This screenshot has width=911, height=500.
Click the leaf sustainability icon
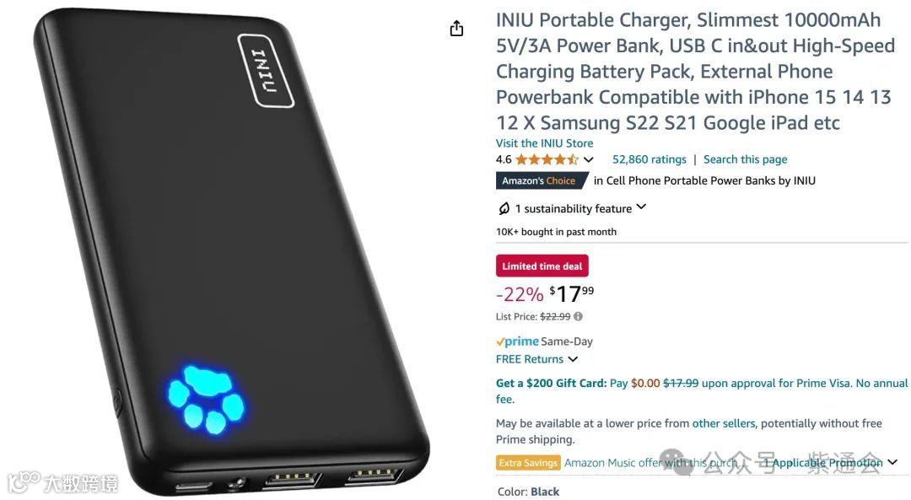point(504,208)
